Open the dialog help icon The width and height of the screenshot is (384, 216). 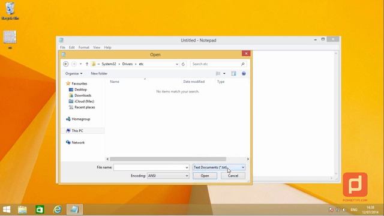coord(244,73)
